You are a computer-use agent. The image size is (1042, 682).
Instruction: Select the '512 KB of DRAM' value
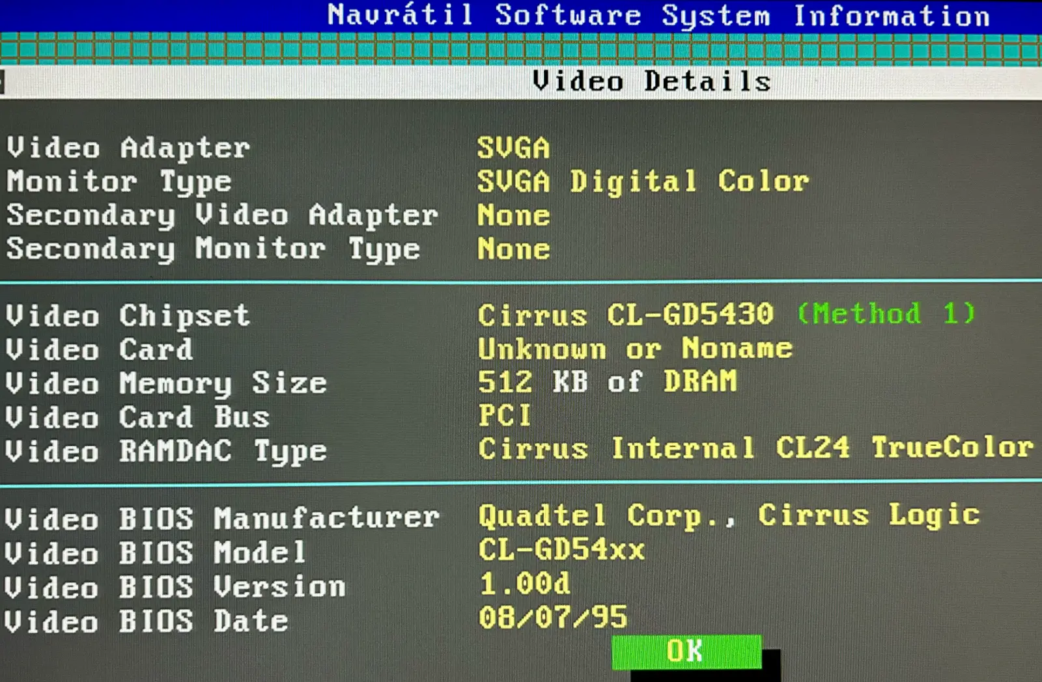click(608, 381)
